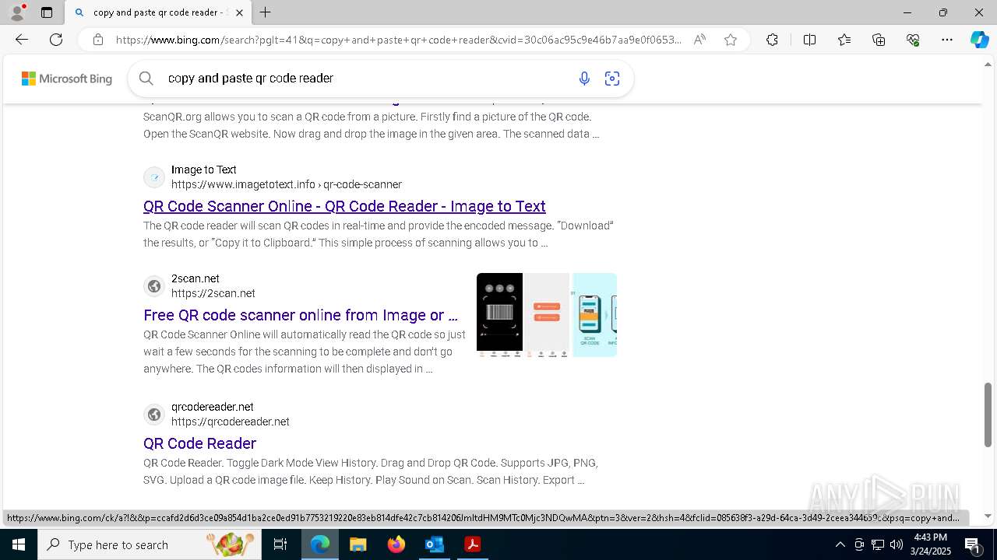The image size is (997, 560).
Task: Open File Explorer from taskbar
Action: (358, 544)
